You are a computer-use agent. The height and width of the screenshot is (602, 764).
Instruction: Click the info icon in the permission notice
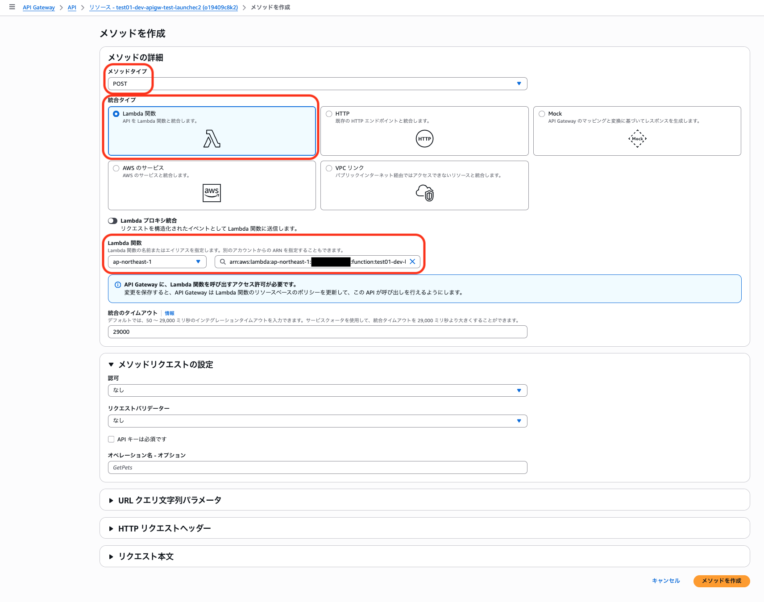[118, 285]
